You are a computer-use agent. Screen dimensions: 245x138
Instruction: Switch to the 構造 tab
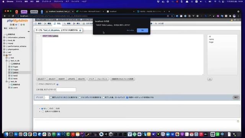point(47,24)
